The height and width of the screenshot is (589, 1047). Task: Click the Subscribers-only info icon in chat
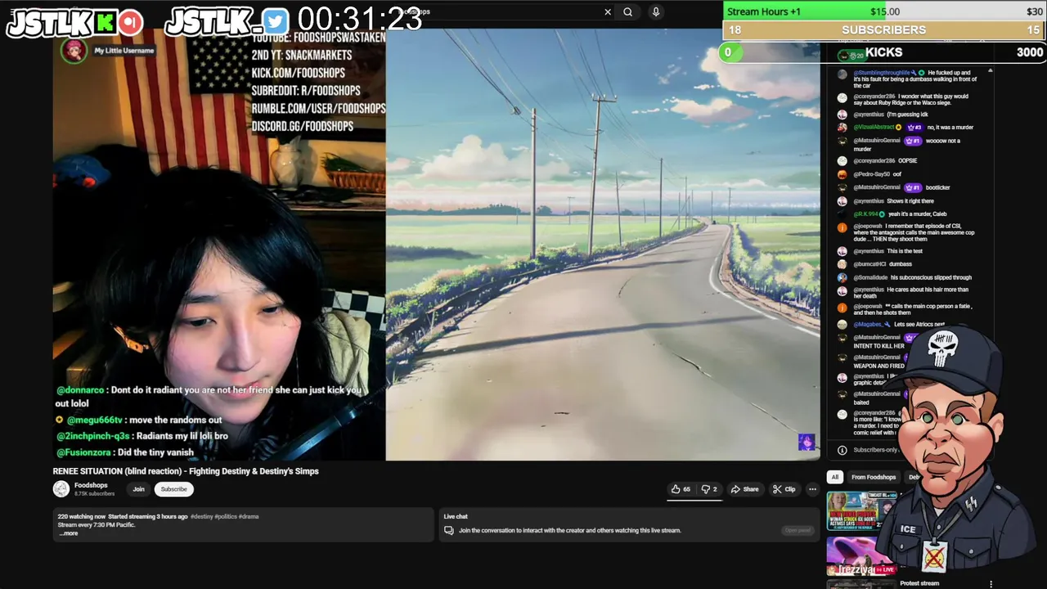(x=842, y=450)
